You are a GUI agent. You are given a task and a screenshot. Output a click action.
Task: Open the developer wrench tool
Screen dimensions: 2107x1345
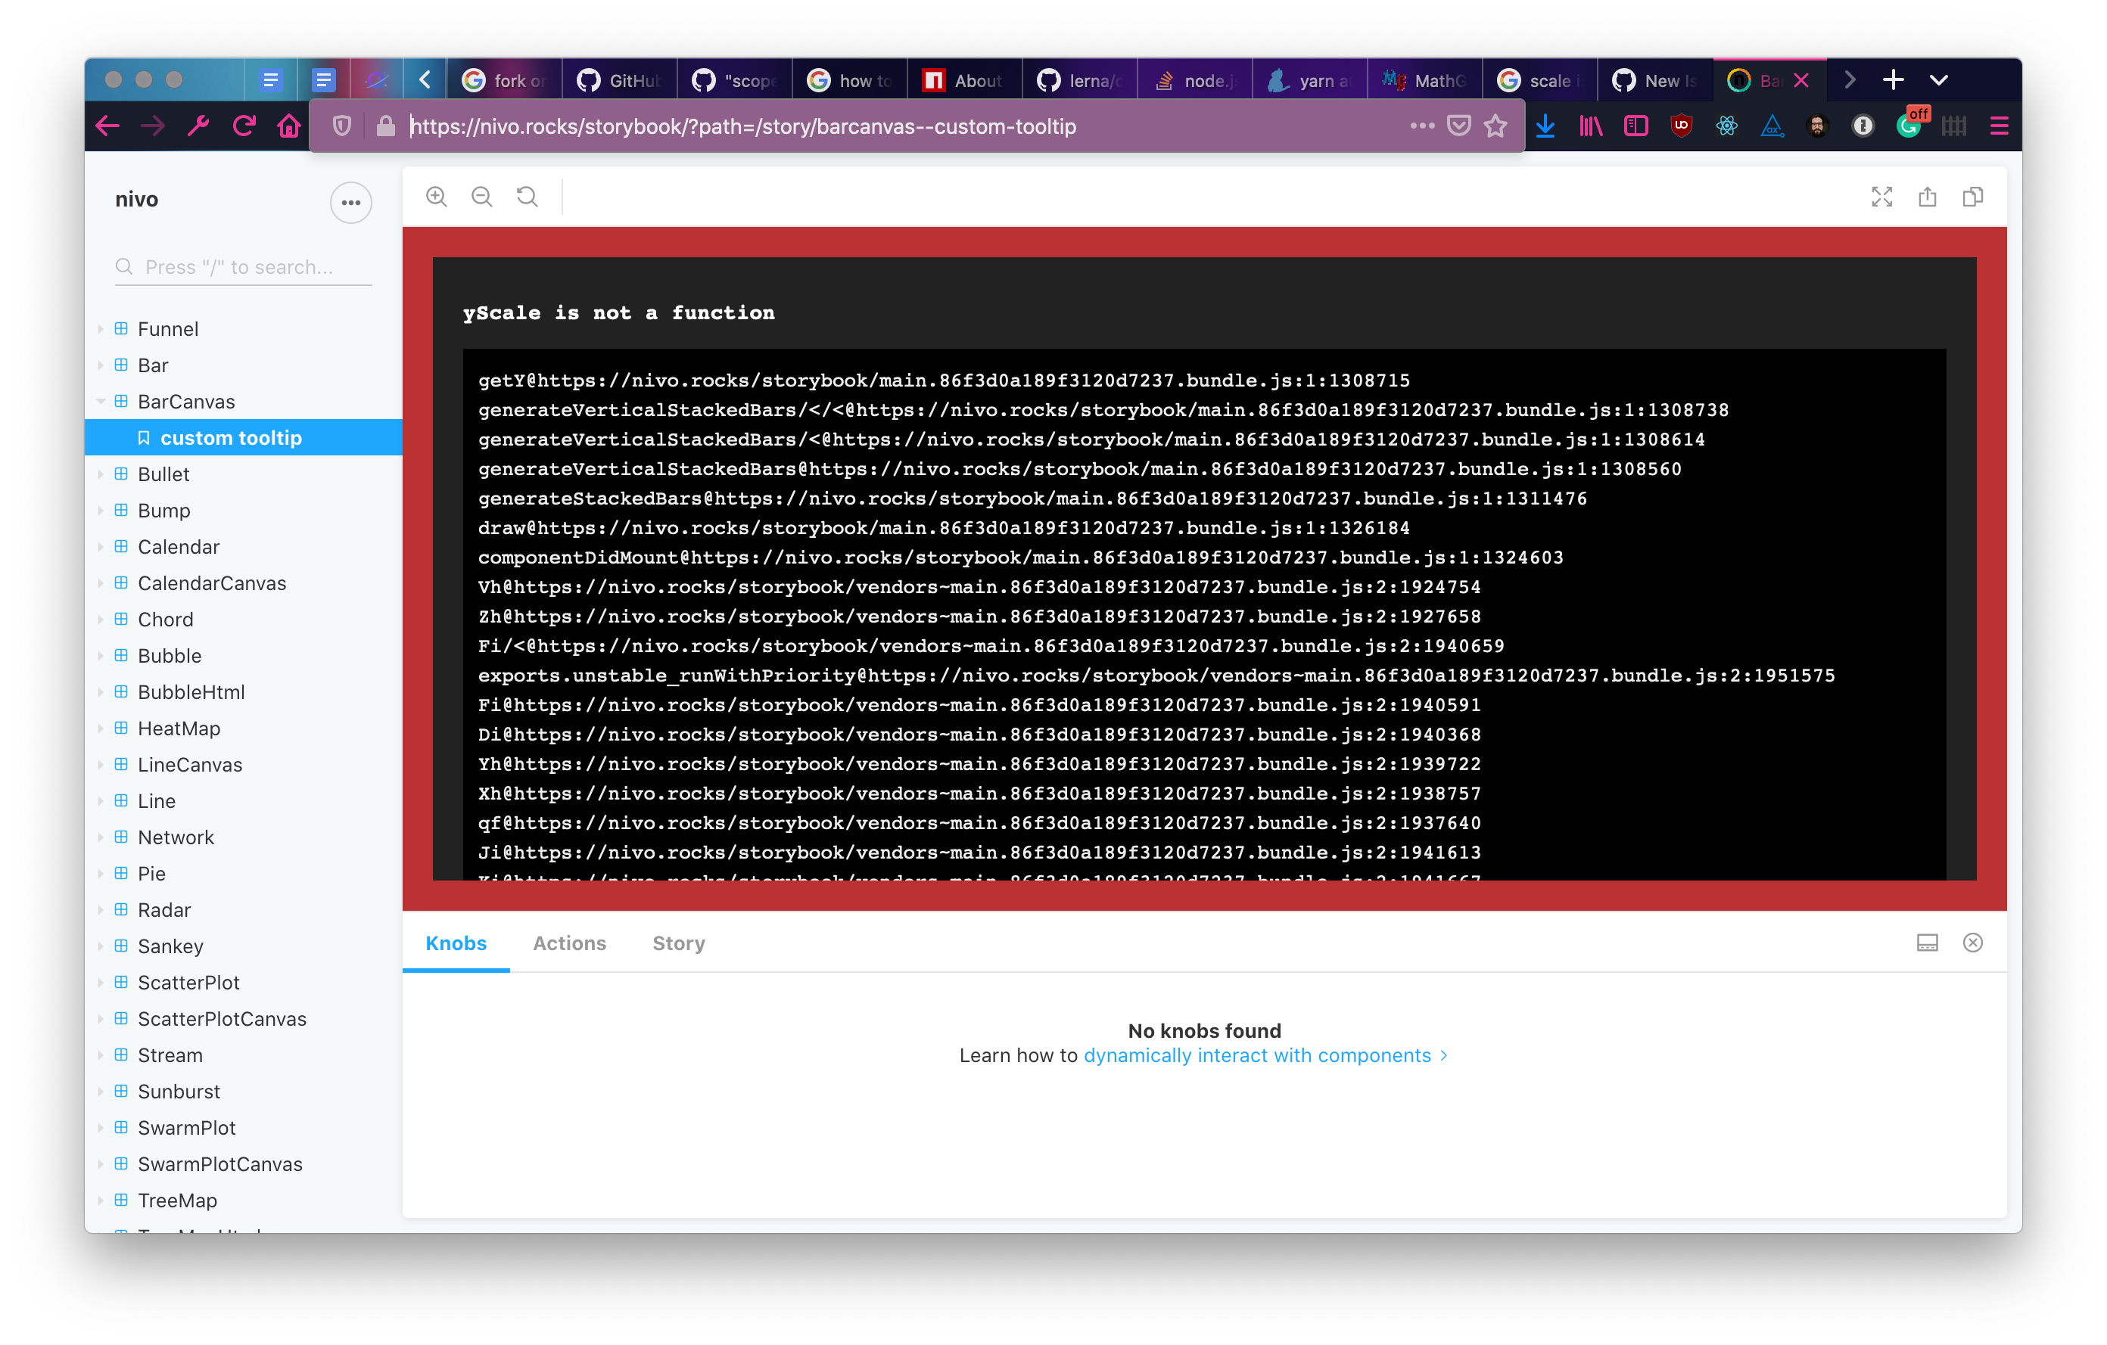[198, 126]
